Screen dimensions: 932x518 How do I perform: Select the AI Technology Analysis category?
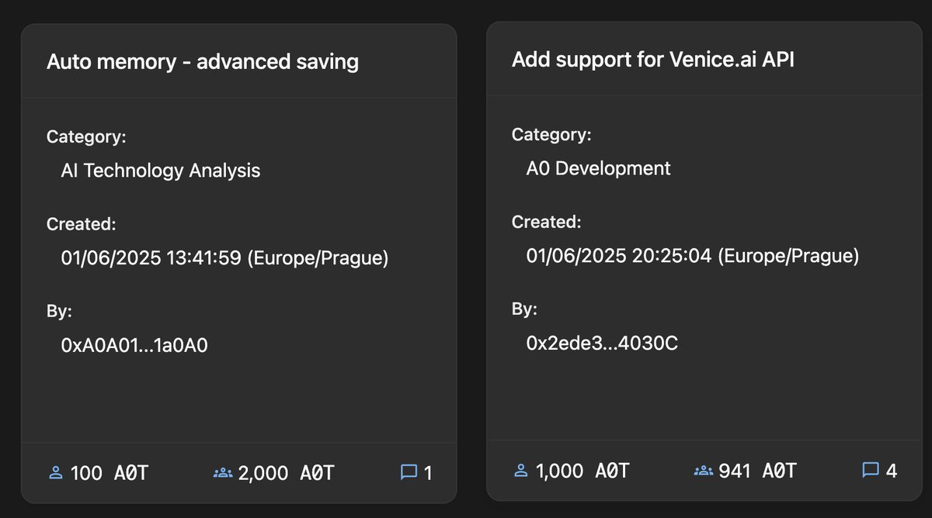161,171
